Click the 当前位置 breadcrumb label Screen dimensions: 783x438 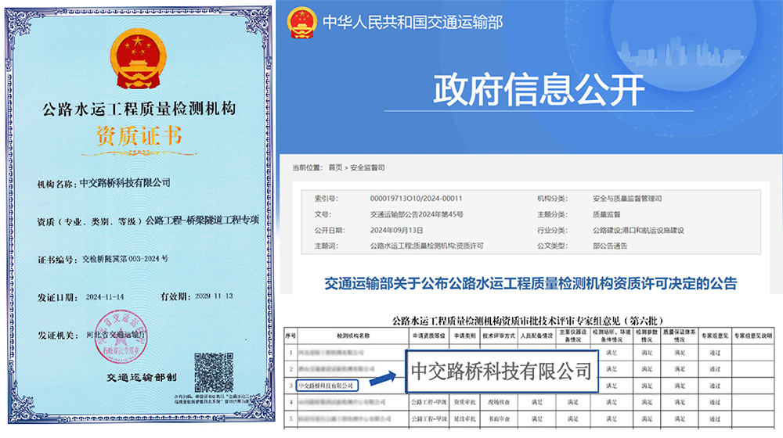coord(307,167)
